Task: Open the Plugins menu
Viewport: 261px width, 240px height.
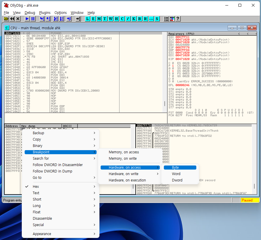Action: [45, 13]
